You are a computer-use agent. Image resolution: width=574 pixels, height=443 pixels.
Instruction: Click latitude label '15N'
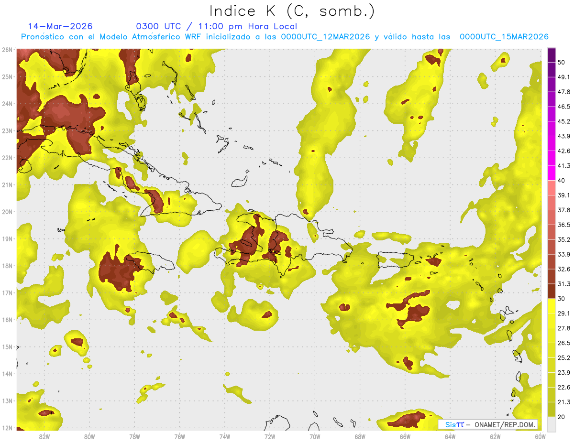pyautogui.click(x=7, y=347)
